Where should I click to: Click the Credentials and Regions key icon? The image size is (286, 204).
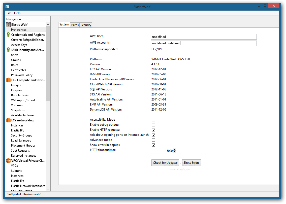coord(8,35)
